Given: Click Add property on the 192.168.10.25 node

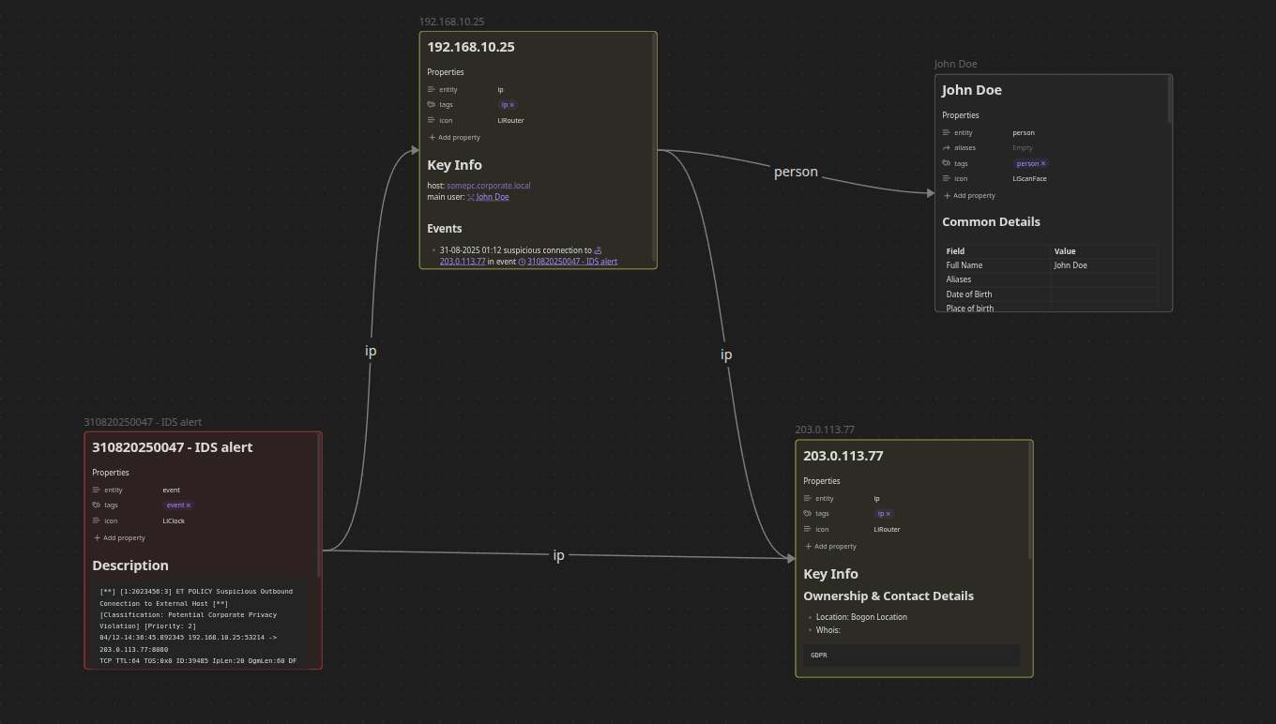Looking at the screenshot, I should tap(454, 138).
